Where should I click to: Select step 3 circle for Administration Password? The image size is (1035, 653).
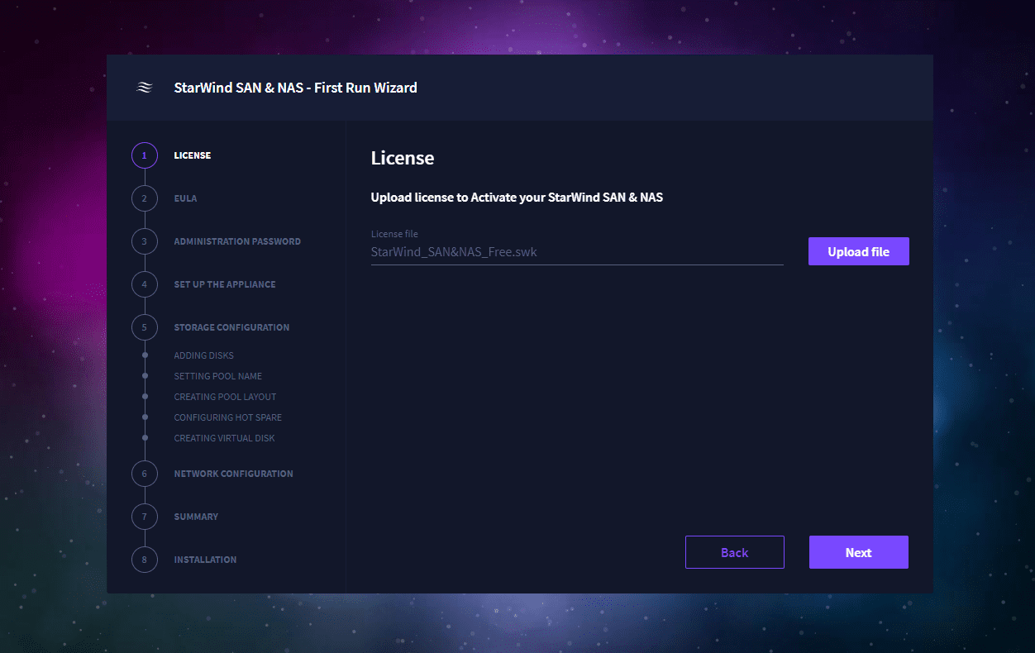[144, 241]
